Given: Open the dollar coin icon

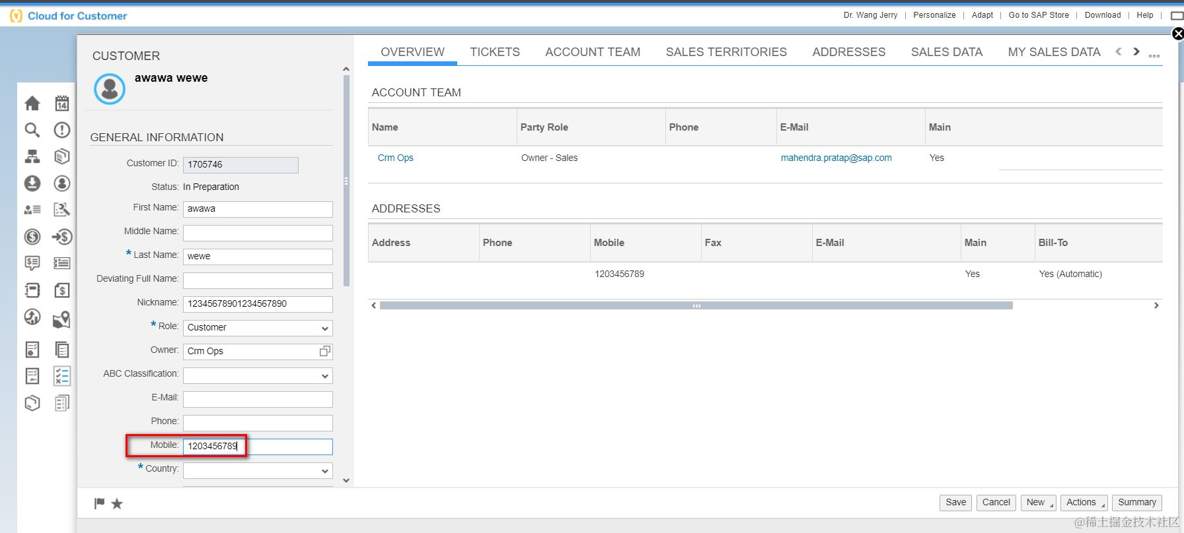Looking at the screenshot, I should (32, 236).
